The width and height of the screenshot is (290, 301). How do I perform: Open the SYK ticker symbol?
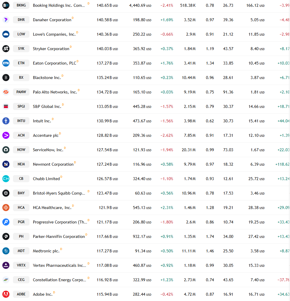(x=21, y=49)
